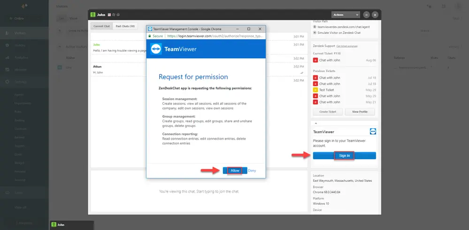Viewport: 469px width, 230px height.
Task: Open Goals under Settings
Action: [x=18, y=155]
